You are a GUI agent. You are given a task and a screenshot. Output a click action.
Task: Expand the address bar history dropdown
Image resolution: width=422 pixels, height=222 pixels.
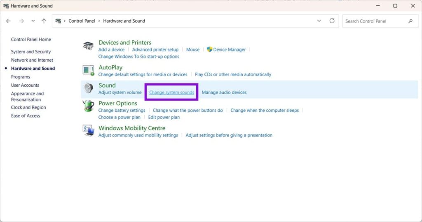[319, 21]
